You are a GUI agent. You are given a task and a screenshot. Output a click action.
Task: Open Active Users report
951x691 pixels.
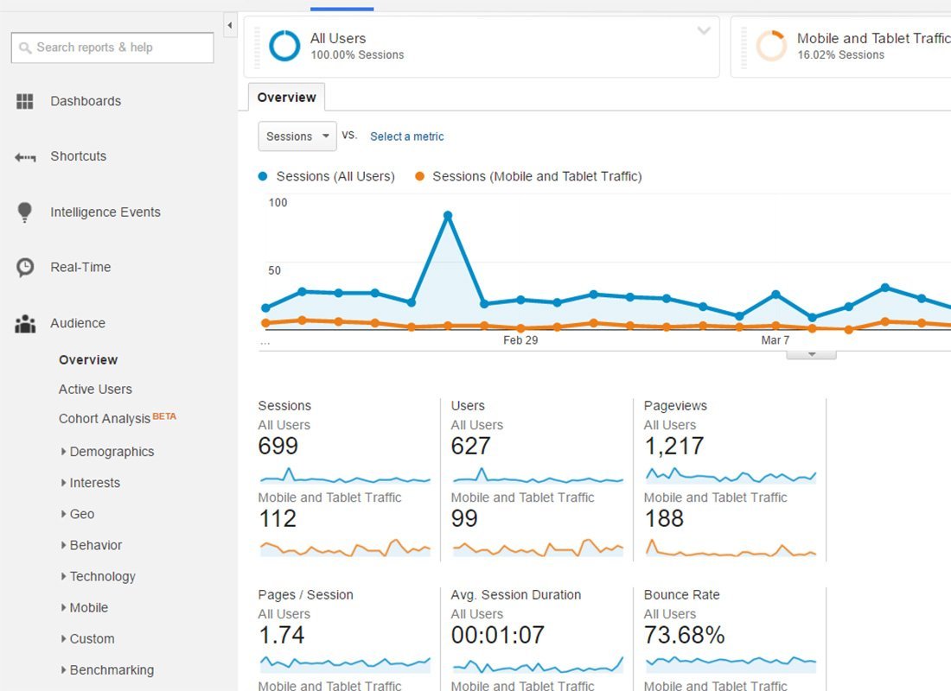coord(95,390)
